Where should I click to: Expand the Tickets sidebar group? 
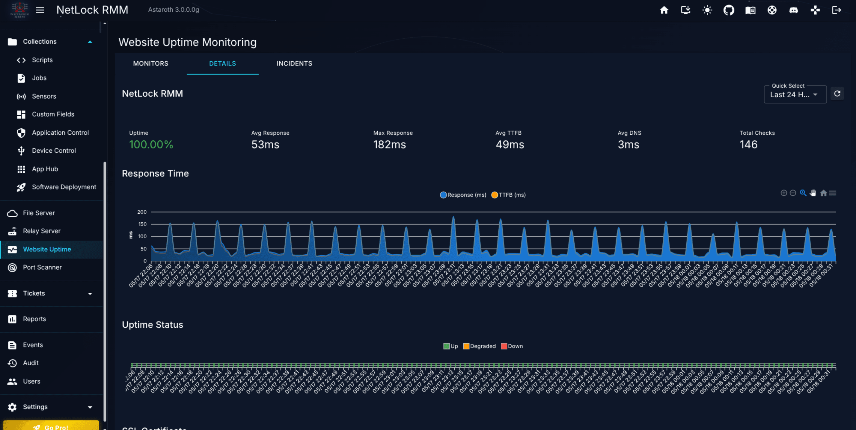pos(51,293)
